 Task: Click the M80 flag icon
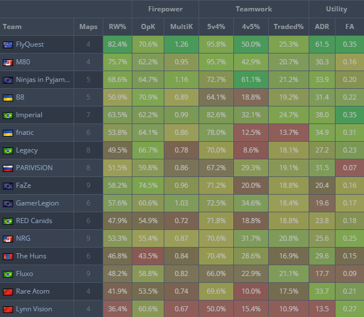[8, 62]
